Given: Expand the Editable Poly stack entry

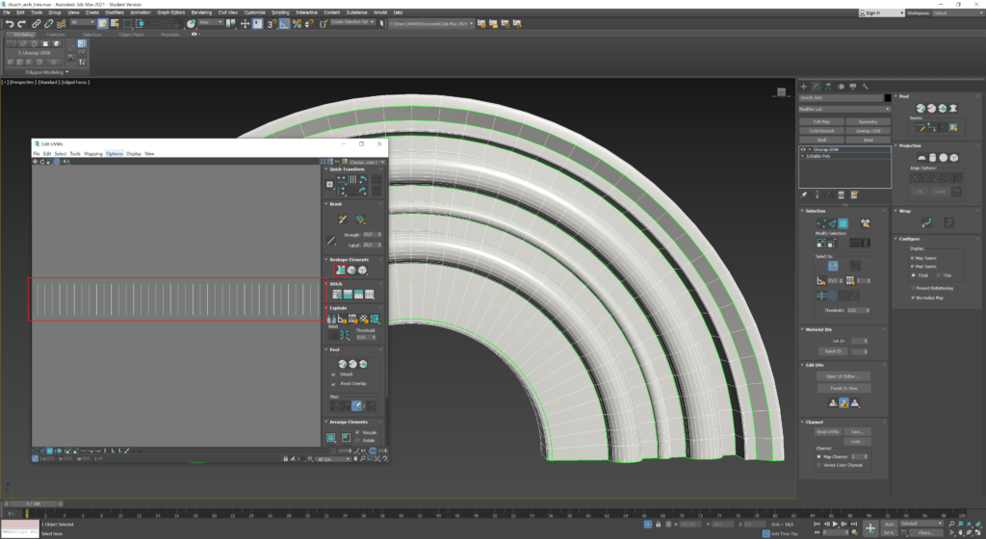Looking at the screenshot, I should [x=804, y=156].
